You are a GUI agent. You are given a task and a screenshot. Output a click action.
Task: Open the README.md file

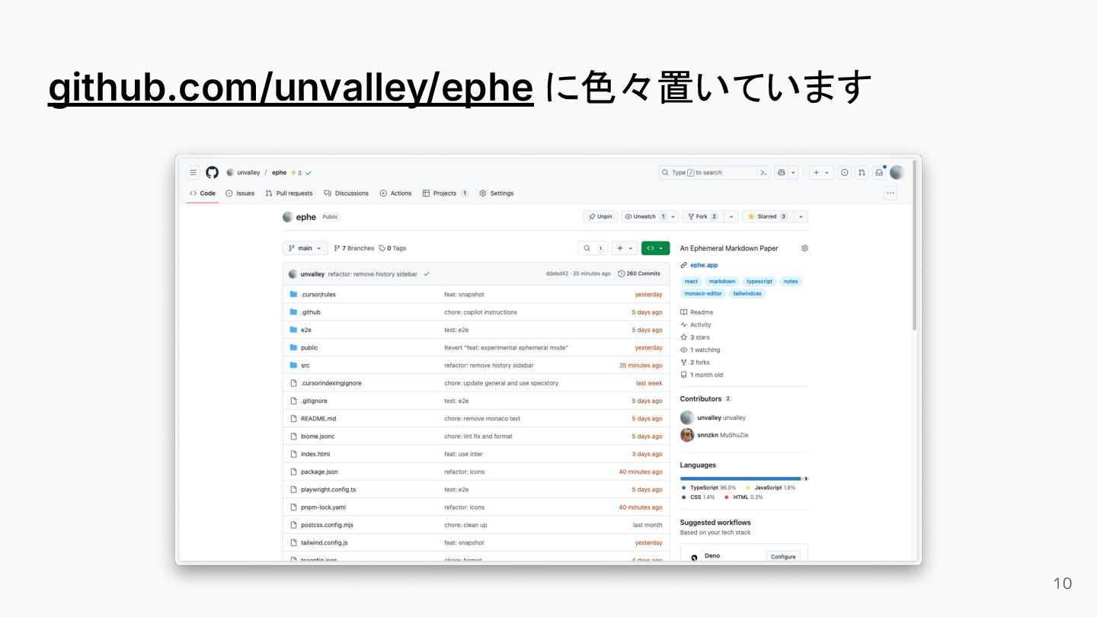[318, 419]
